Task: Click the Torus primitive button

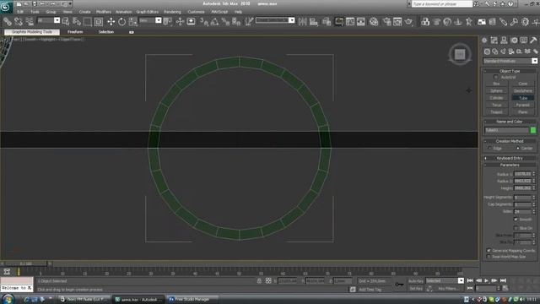Action: coord(496,105)
